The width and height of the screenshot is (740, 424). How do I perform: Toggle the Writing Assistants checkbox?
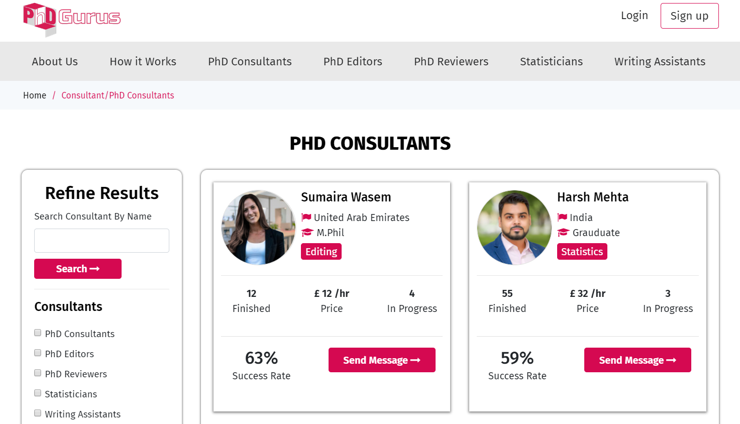[38, 413]
